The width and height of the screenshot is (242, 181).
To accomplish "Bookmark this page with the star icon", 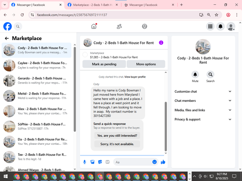I will (x=216, y=15).
